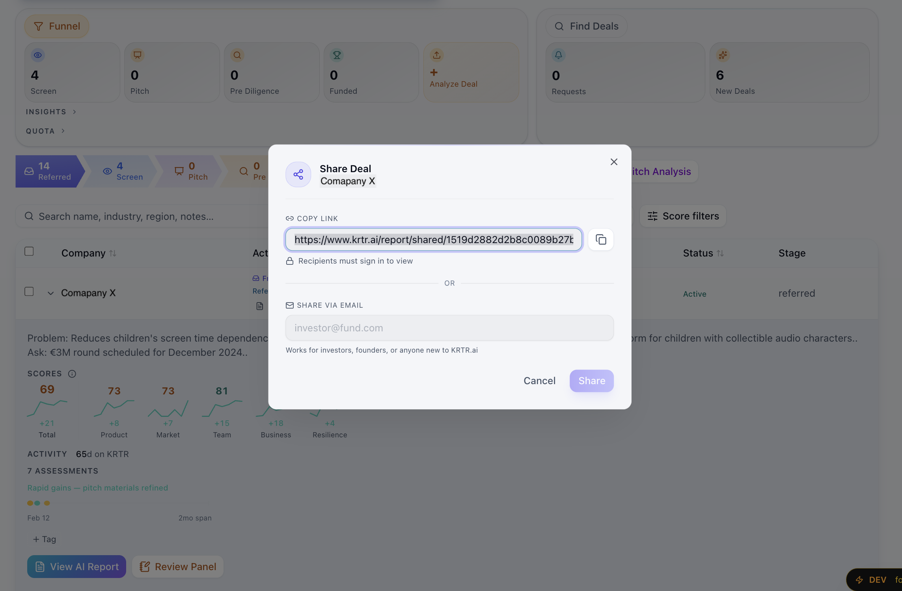Screen dimensions: 902x591
Task: Click the copy link icon beside the URL
Action: coord(601,239)
